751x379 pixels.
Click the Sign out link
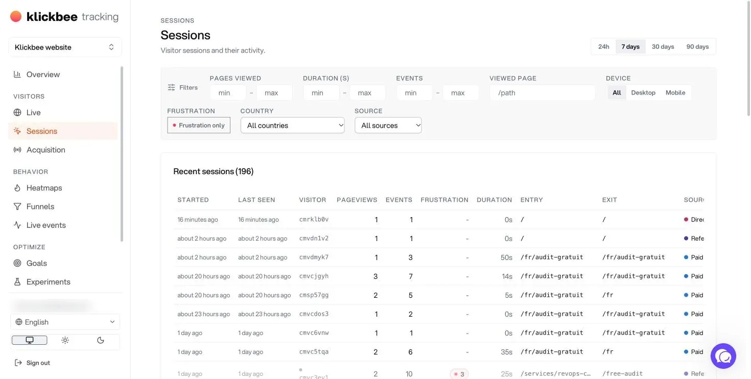[32, 363]
